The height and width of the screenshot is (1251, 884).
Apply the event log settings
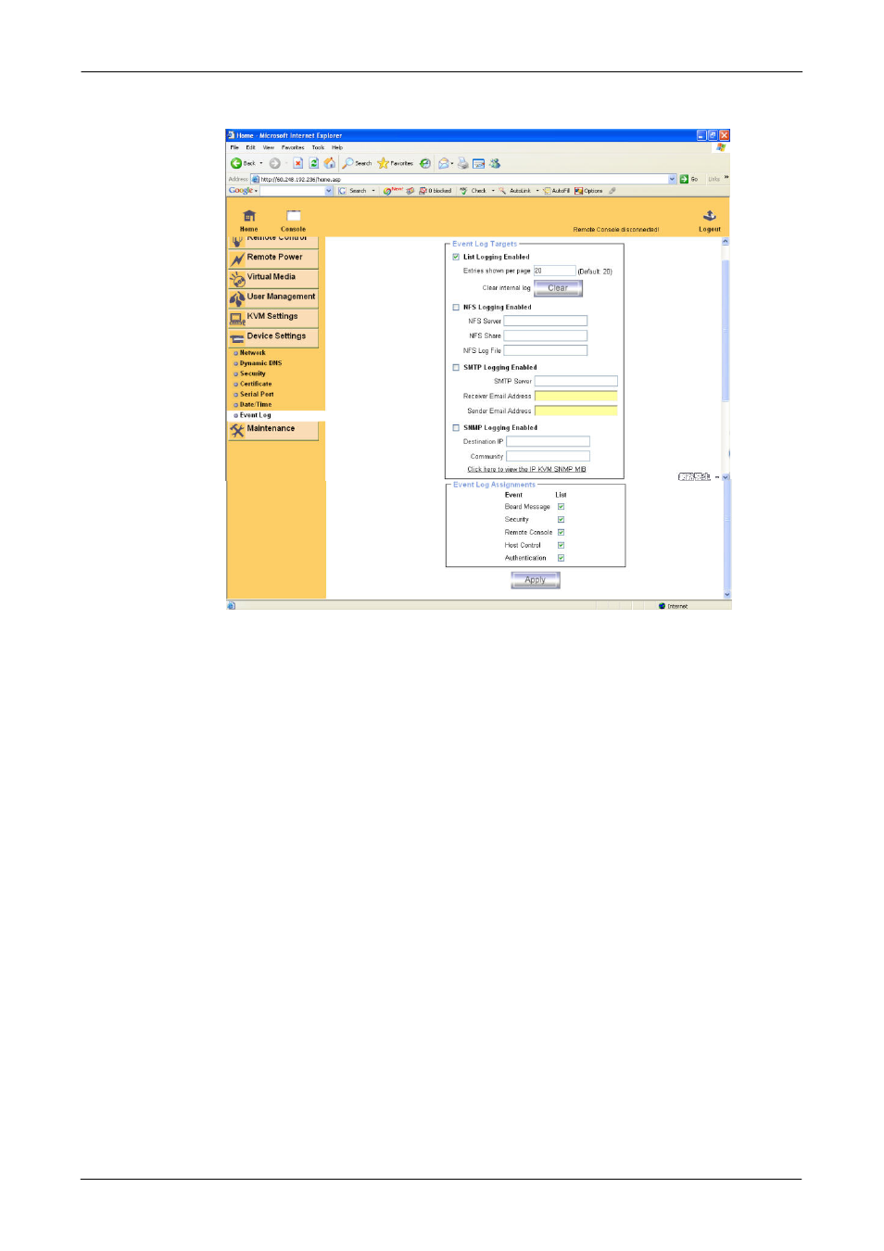(535, 579)
